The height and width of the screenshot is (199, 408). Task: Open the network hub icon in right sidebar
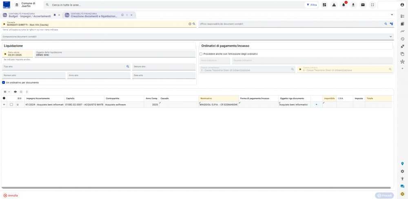[403, 61]
